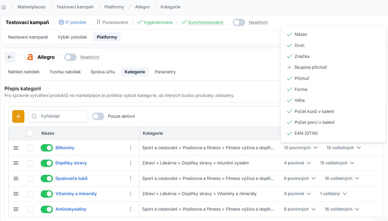Viewport: 388px width, 221px height.
Task: Check the select-all checkbox in table header
Action: (x=30, y=133)
